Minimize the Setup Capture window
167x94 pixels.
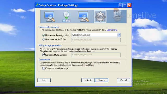pos(121,5)
